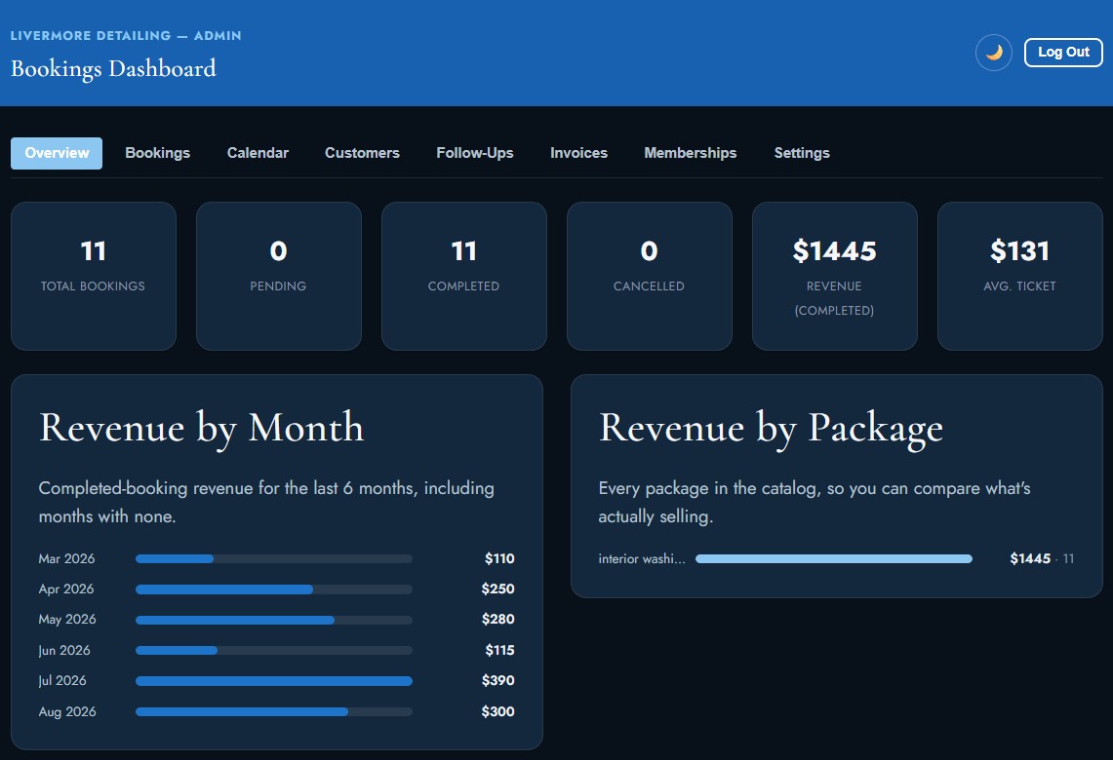Image resolution: width=1113 pixels, height=760 pixels.
Task: Click the $250 revenue value
Action: (497, 589)
